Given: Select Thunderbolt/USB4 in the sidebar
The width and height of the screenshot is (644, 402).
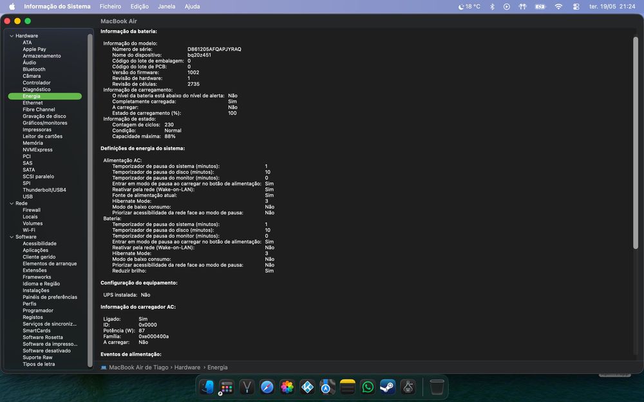Looking at the screenshot, I should 44,190.
